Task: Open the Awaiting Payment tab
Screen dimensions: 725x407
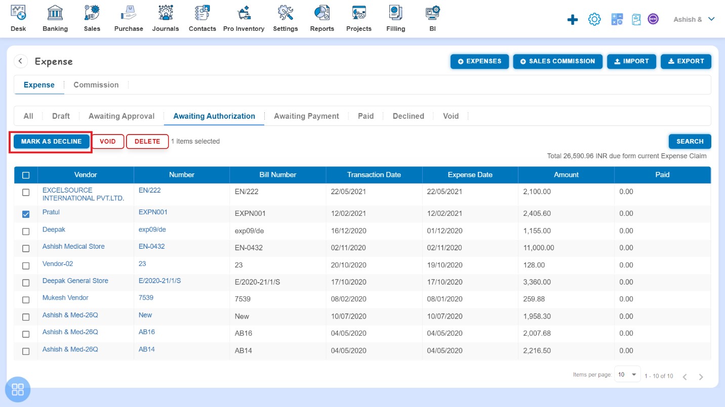Action: pos(306,116)
